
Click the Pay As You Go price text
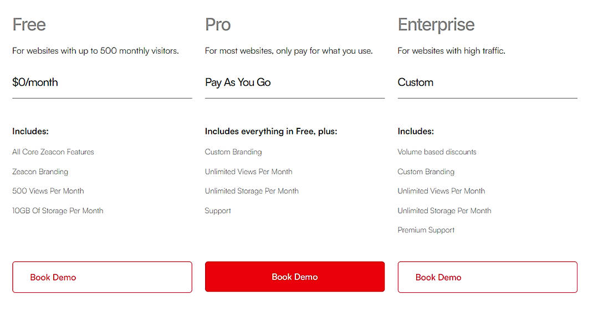tap(238, 82)
